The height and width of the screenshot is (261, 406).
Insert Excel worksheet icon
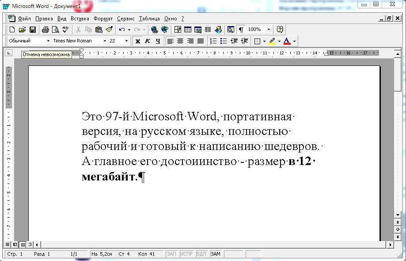[x=198, y=30]
